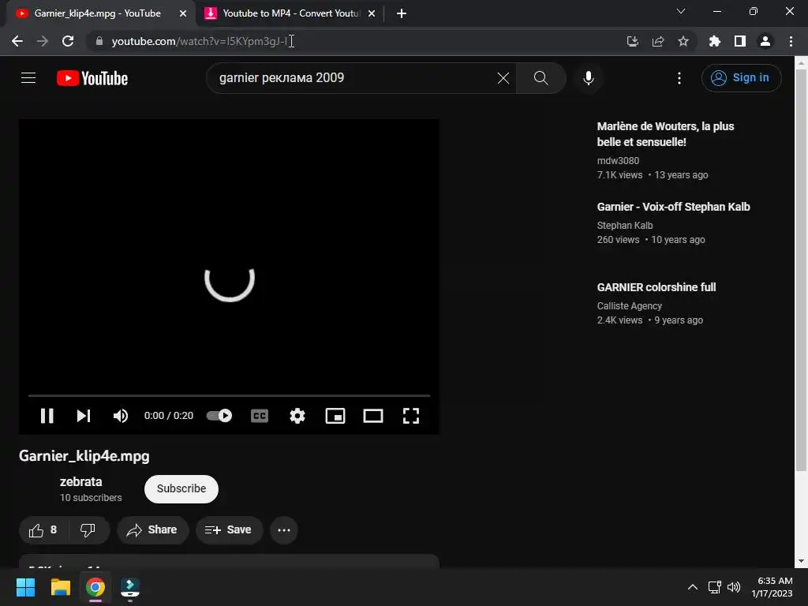Open Calliste Agency channel
Screen dimensions: 808x606
click(629, 306)
